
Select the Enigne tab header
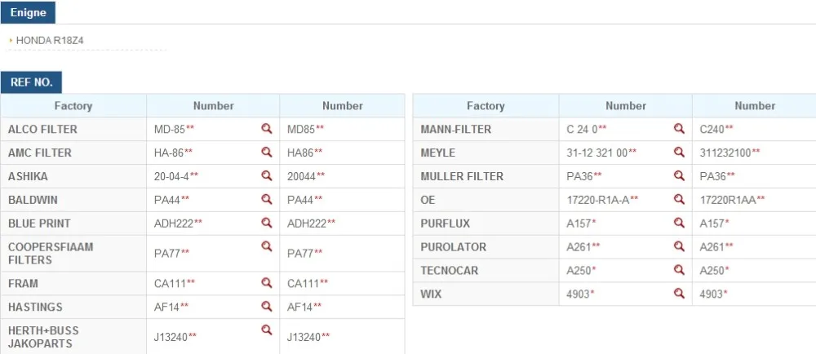[x=28, y=12]
